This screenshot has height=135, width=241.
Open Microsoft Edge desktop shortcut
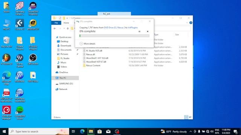tap(6, 78)
